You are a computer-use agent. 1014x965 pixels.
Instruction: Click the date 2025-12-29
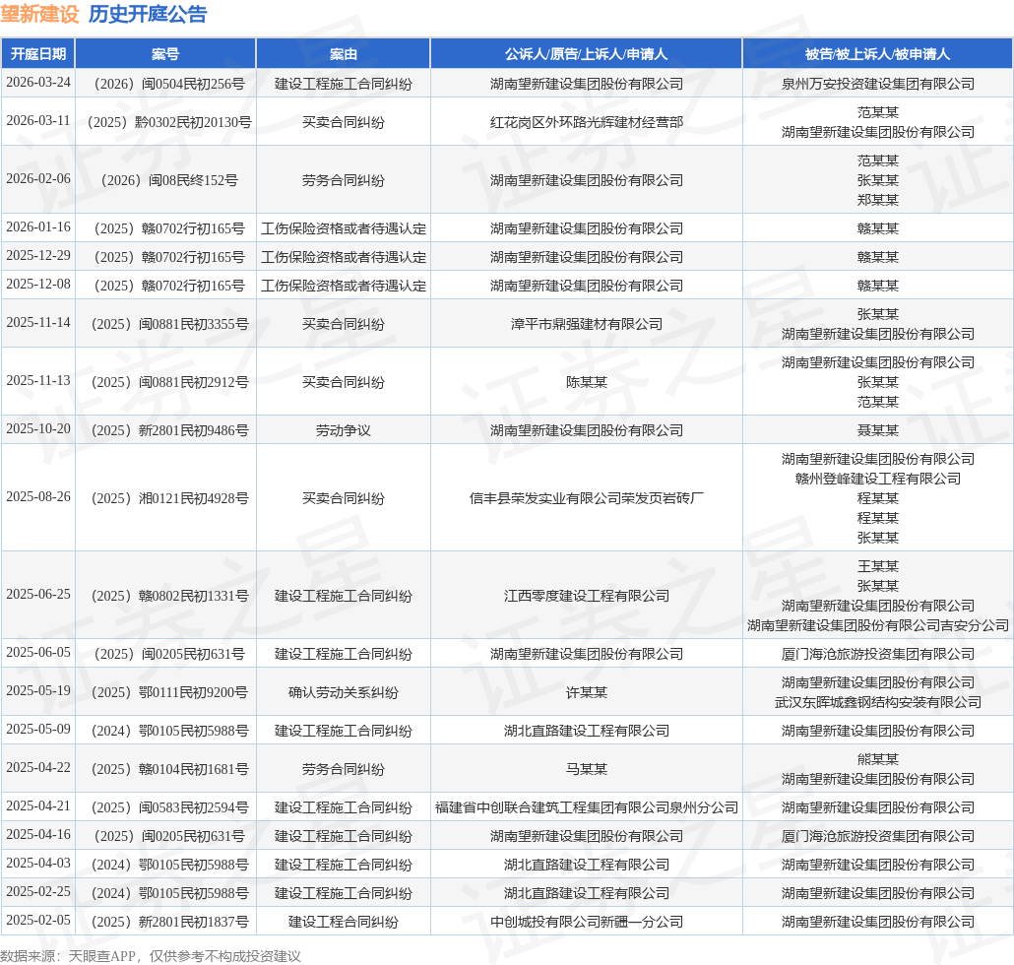pos(38,255)
